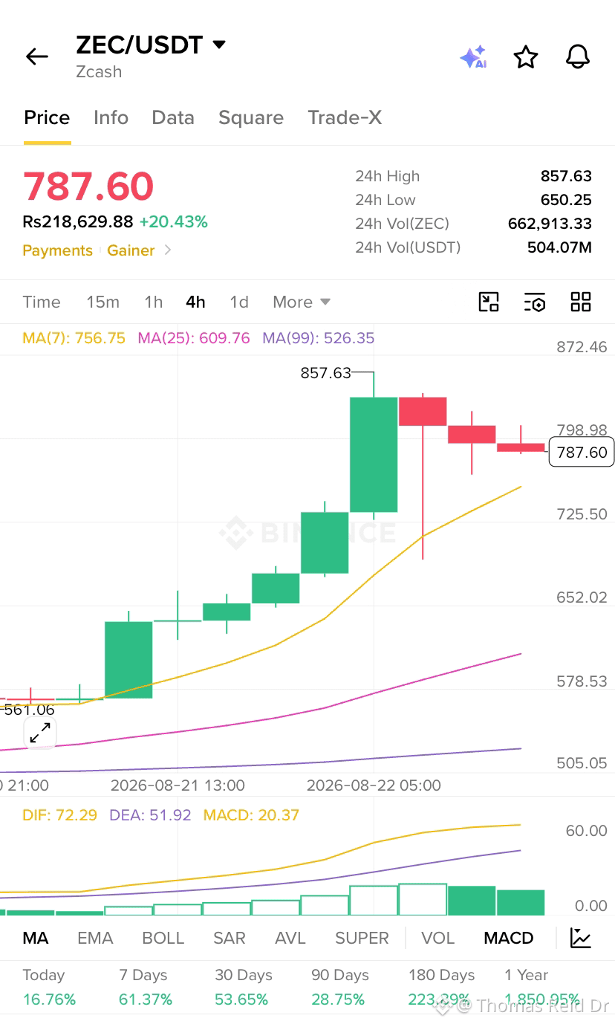The height and width of the screenshot is (1024, 615).
Task: Open picture-in-picture chart icon
Action: tap(489, 302)
